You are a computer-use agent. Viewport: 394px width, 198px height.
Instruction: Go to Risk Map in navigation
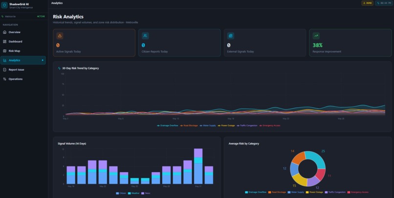pyautogui.click(x=23, y=51)
